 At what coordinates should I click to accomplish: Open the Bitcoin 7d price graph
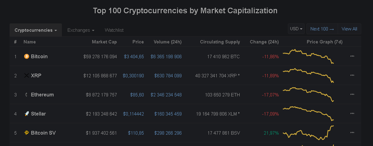click(x=308, y=56)
